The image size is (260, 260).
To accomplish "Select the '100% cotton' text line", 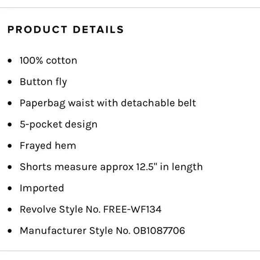I will 48,61.
